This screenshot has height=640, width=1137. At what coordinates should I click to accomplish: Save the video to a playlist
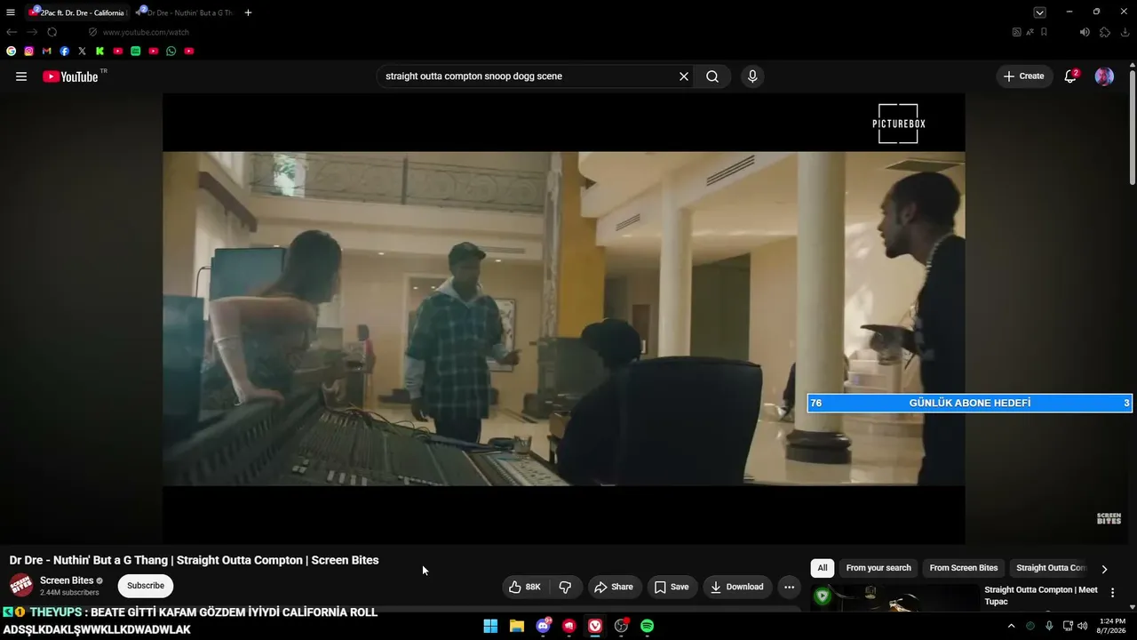tap(672, 587)
